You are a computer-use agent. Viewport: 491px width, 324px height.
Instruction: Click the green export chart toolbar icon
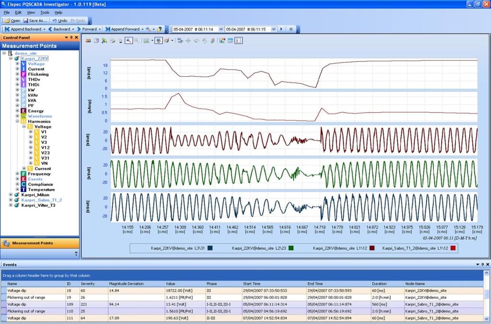click(104, 41)
